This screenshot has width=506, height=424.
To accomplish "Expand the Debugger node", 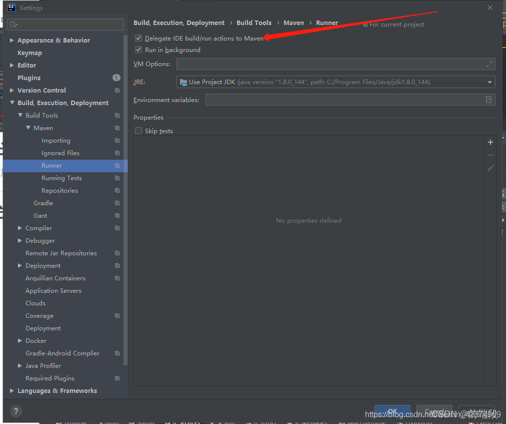I will click(x=20, y=240).
